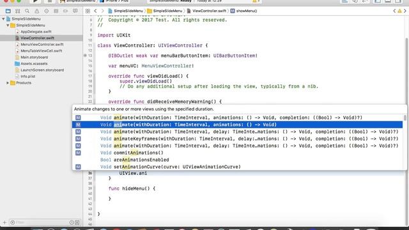Switch to the Assistant editor
The width and height of the screenshot is (409, 230).
[355, 1]
